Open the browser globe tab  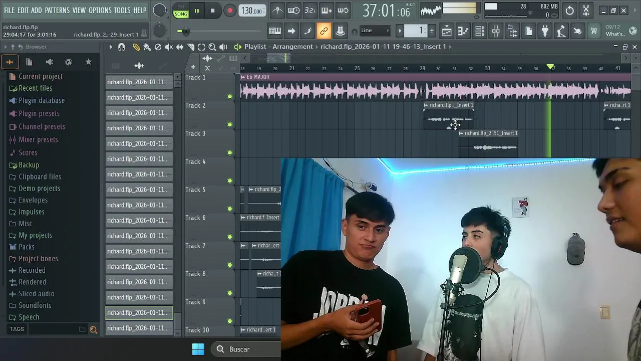[x=69, y=62]
